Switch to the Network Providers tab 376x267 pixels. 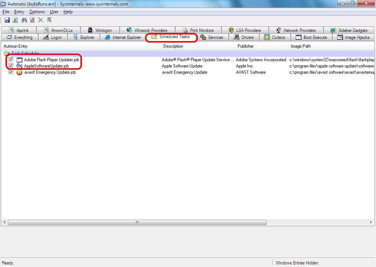tap(296, 30)
